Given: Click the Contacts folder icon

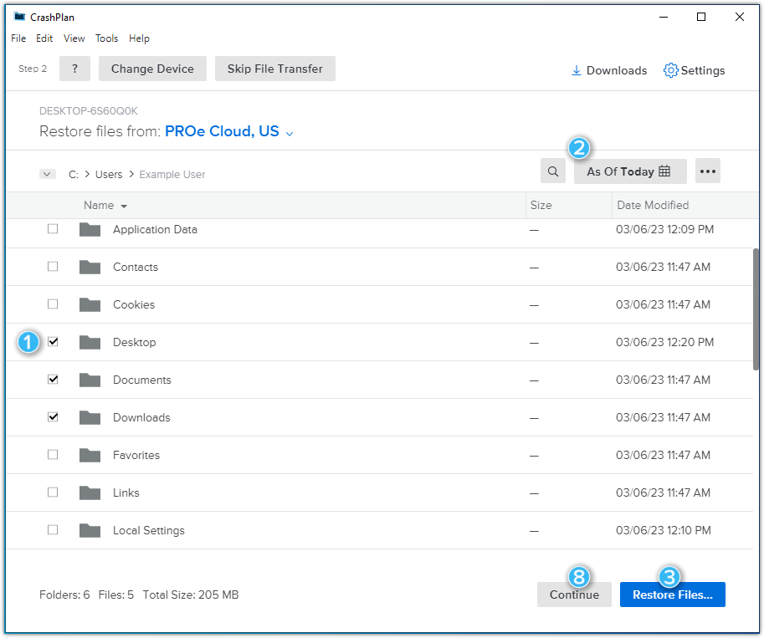Looking at the screenshot, I should point(90,267).
